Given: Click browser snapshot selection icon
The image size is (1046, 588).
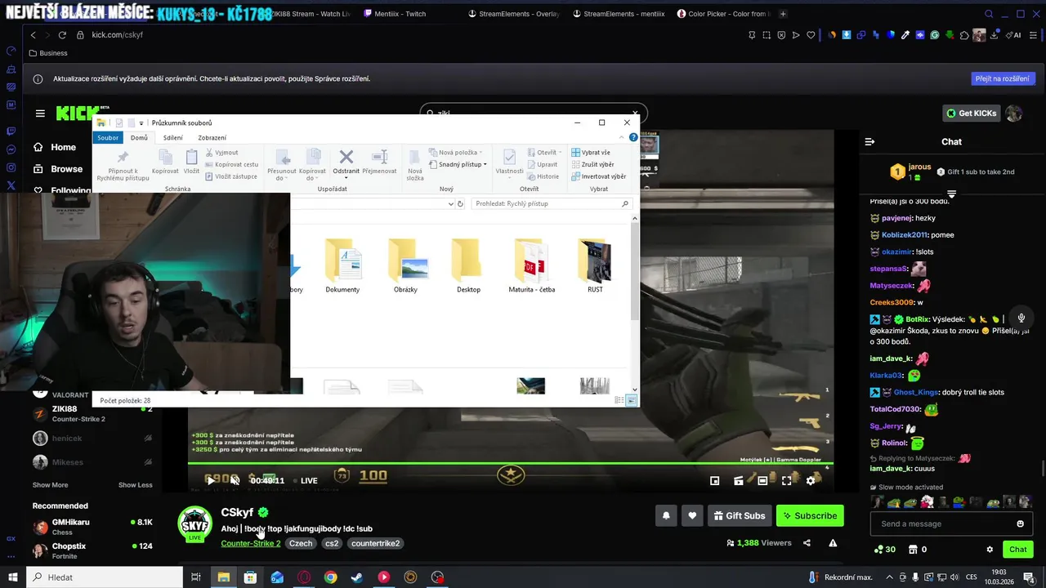Looking at the screenshot, I should [767, 35].
